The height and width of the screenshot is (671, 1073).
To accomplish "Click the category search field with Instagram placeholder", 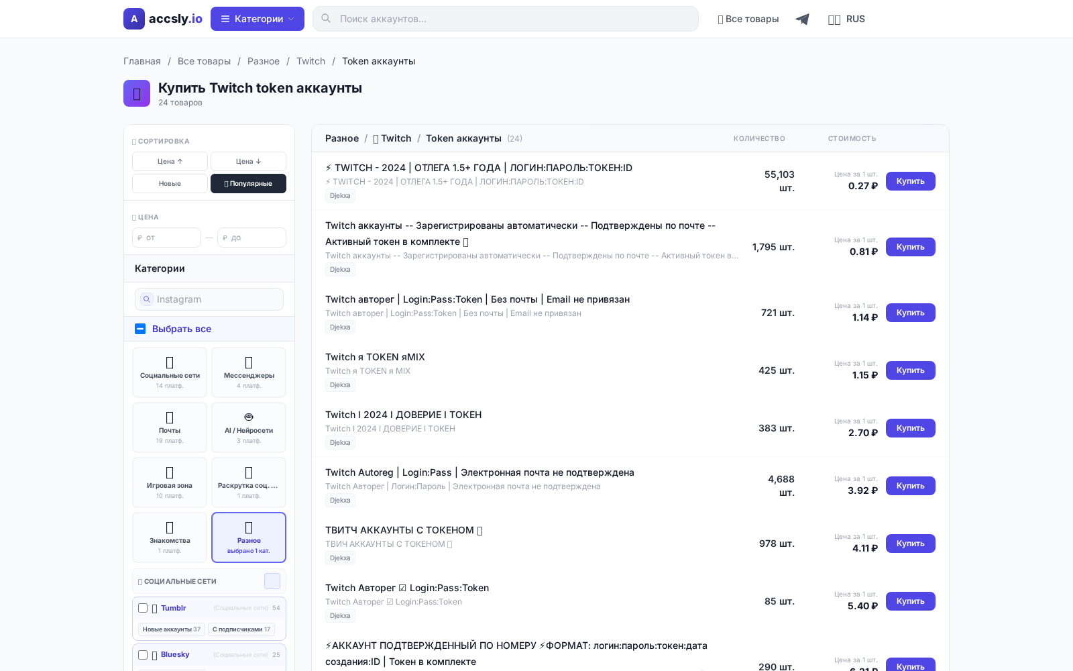I will [209, 299].
